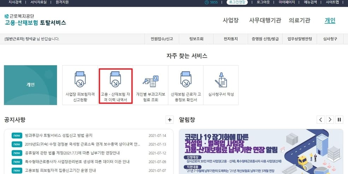This screenshot has width=348, height=174.
Task: Click the plus icon beside 공지사항
Action: click(x=170, y=120)
